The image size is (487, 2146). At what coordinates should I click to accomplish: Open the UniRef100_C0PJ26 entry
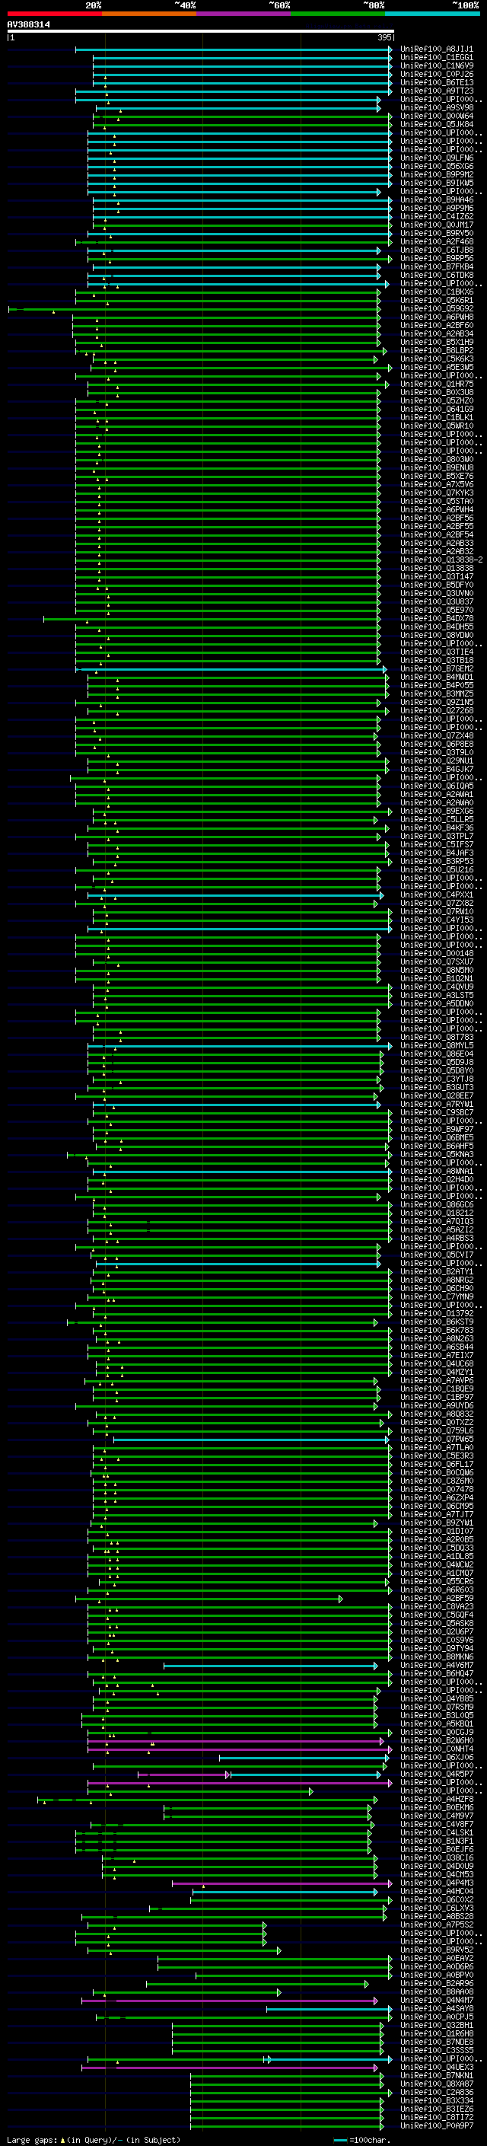[436, 74]
